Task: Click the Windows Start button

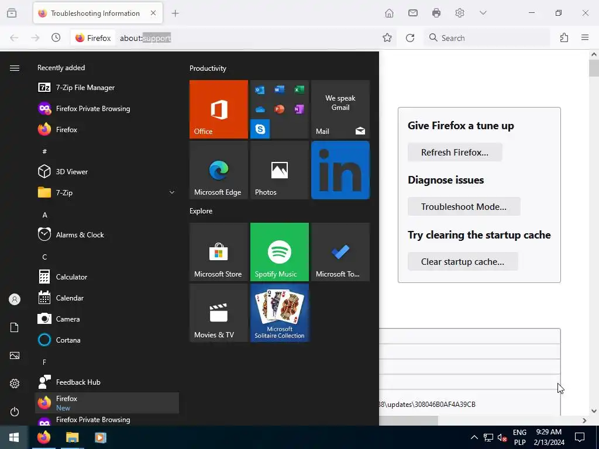Action: (x=14, y=437)
